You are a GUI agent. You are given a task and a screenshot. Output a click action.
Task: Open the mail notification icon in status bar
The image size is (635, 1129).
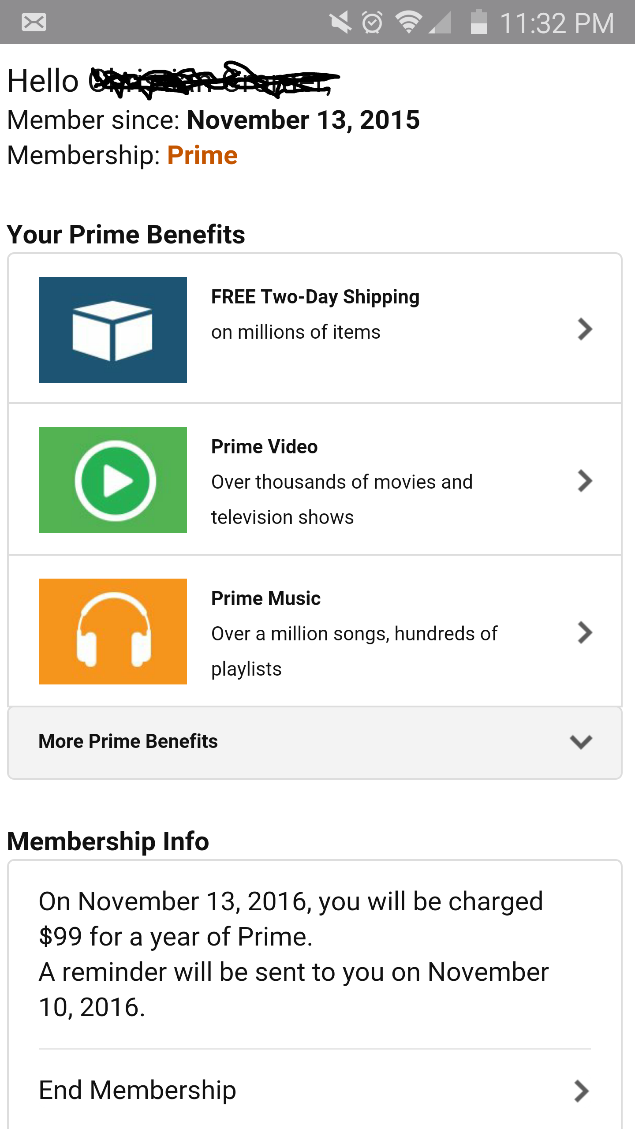[x=34, y=22]
